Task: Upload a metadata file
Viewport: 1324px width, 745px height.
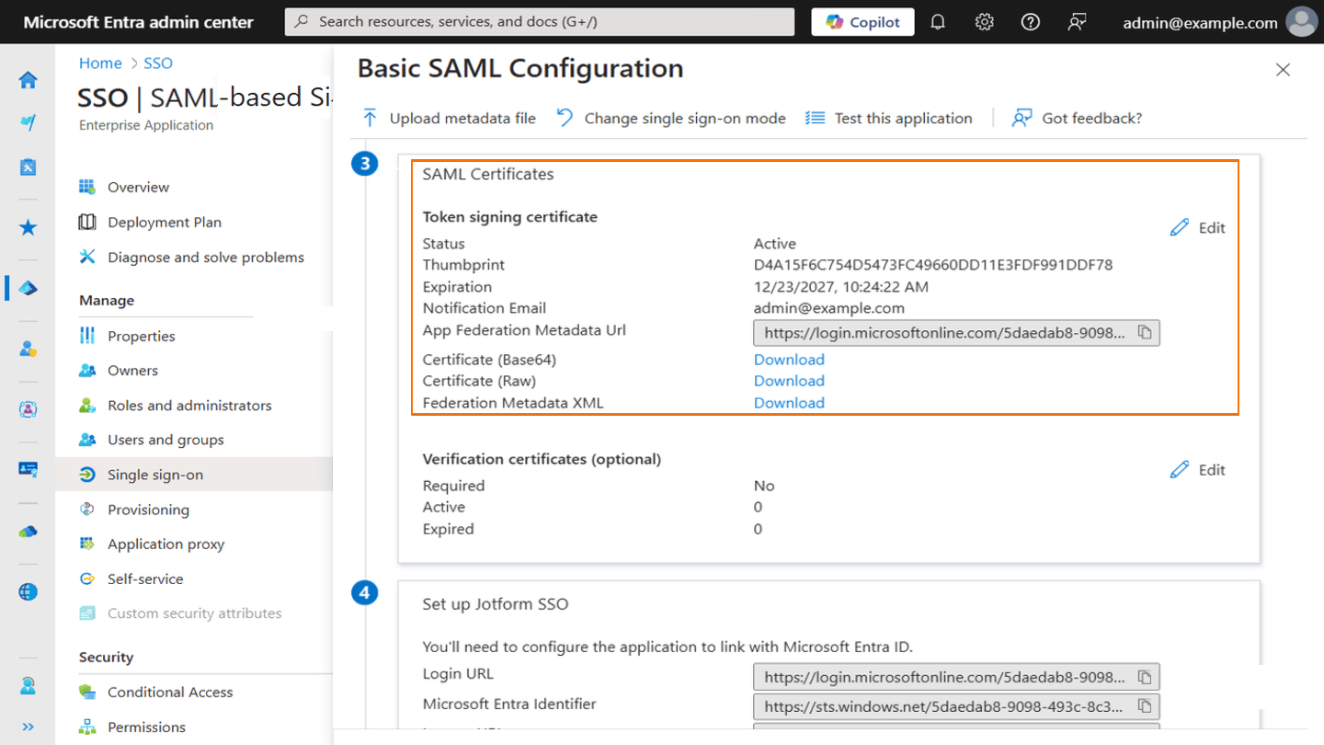Action: tap(448, 118)
